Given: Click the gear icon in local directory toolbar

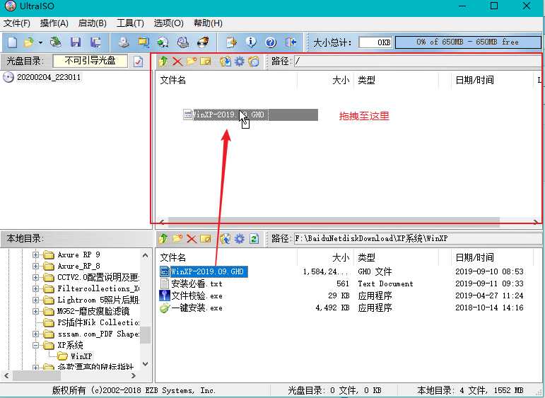Looking at the screenshot, I should (x=240, y=239).
